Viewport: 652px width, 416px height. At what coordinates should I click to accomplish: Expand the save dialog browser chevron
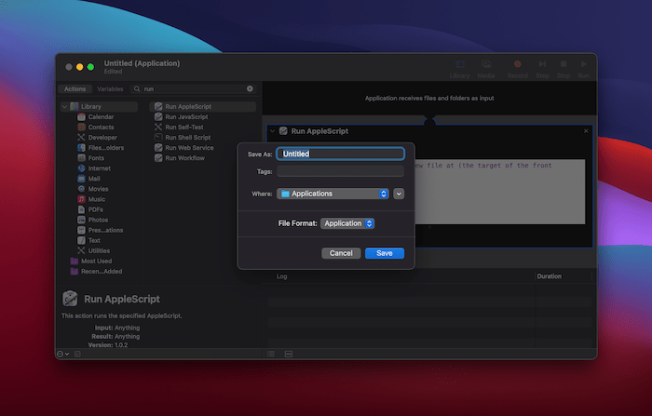[x=399, y=194]
